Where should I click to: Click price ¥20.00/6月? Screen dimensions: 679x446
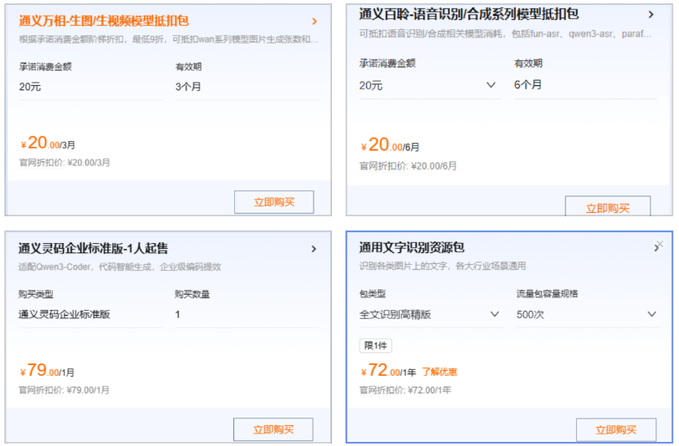click(x=390, y=145)
